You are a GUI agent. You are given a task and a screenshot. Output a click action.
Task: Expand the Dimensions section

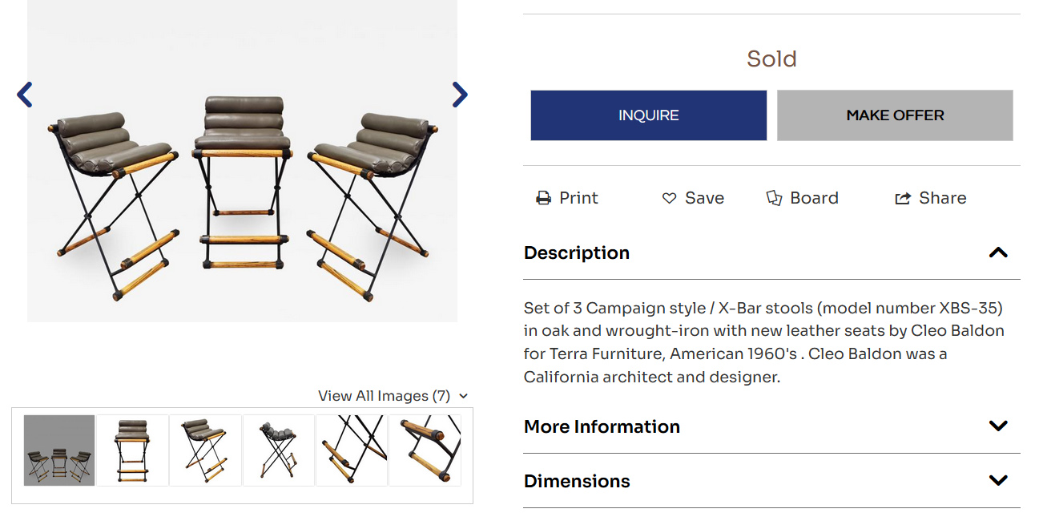point(998,481)
